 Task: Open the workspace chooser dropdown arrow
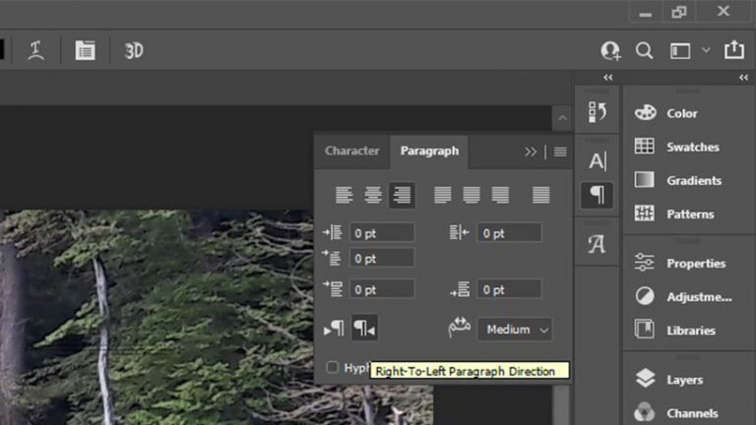[x=706, y=49]
